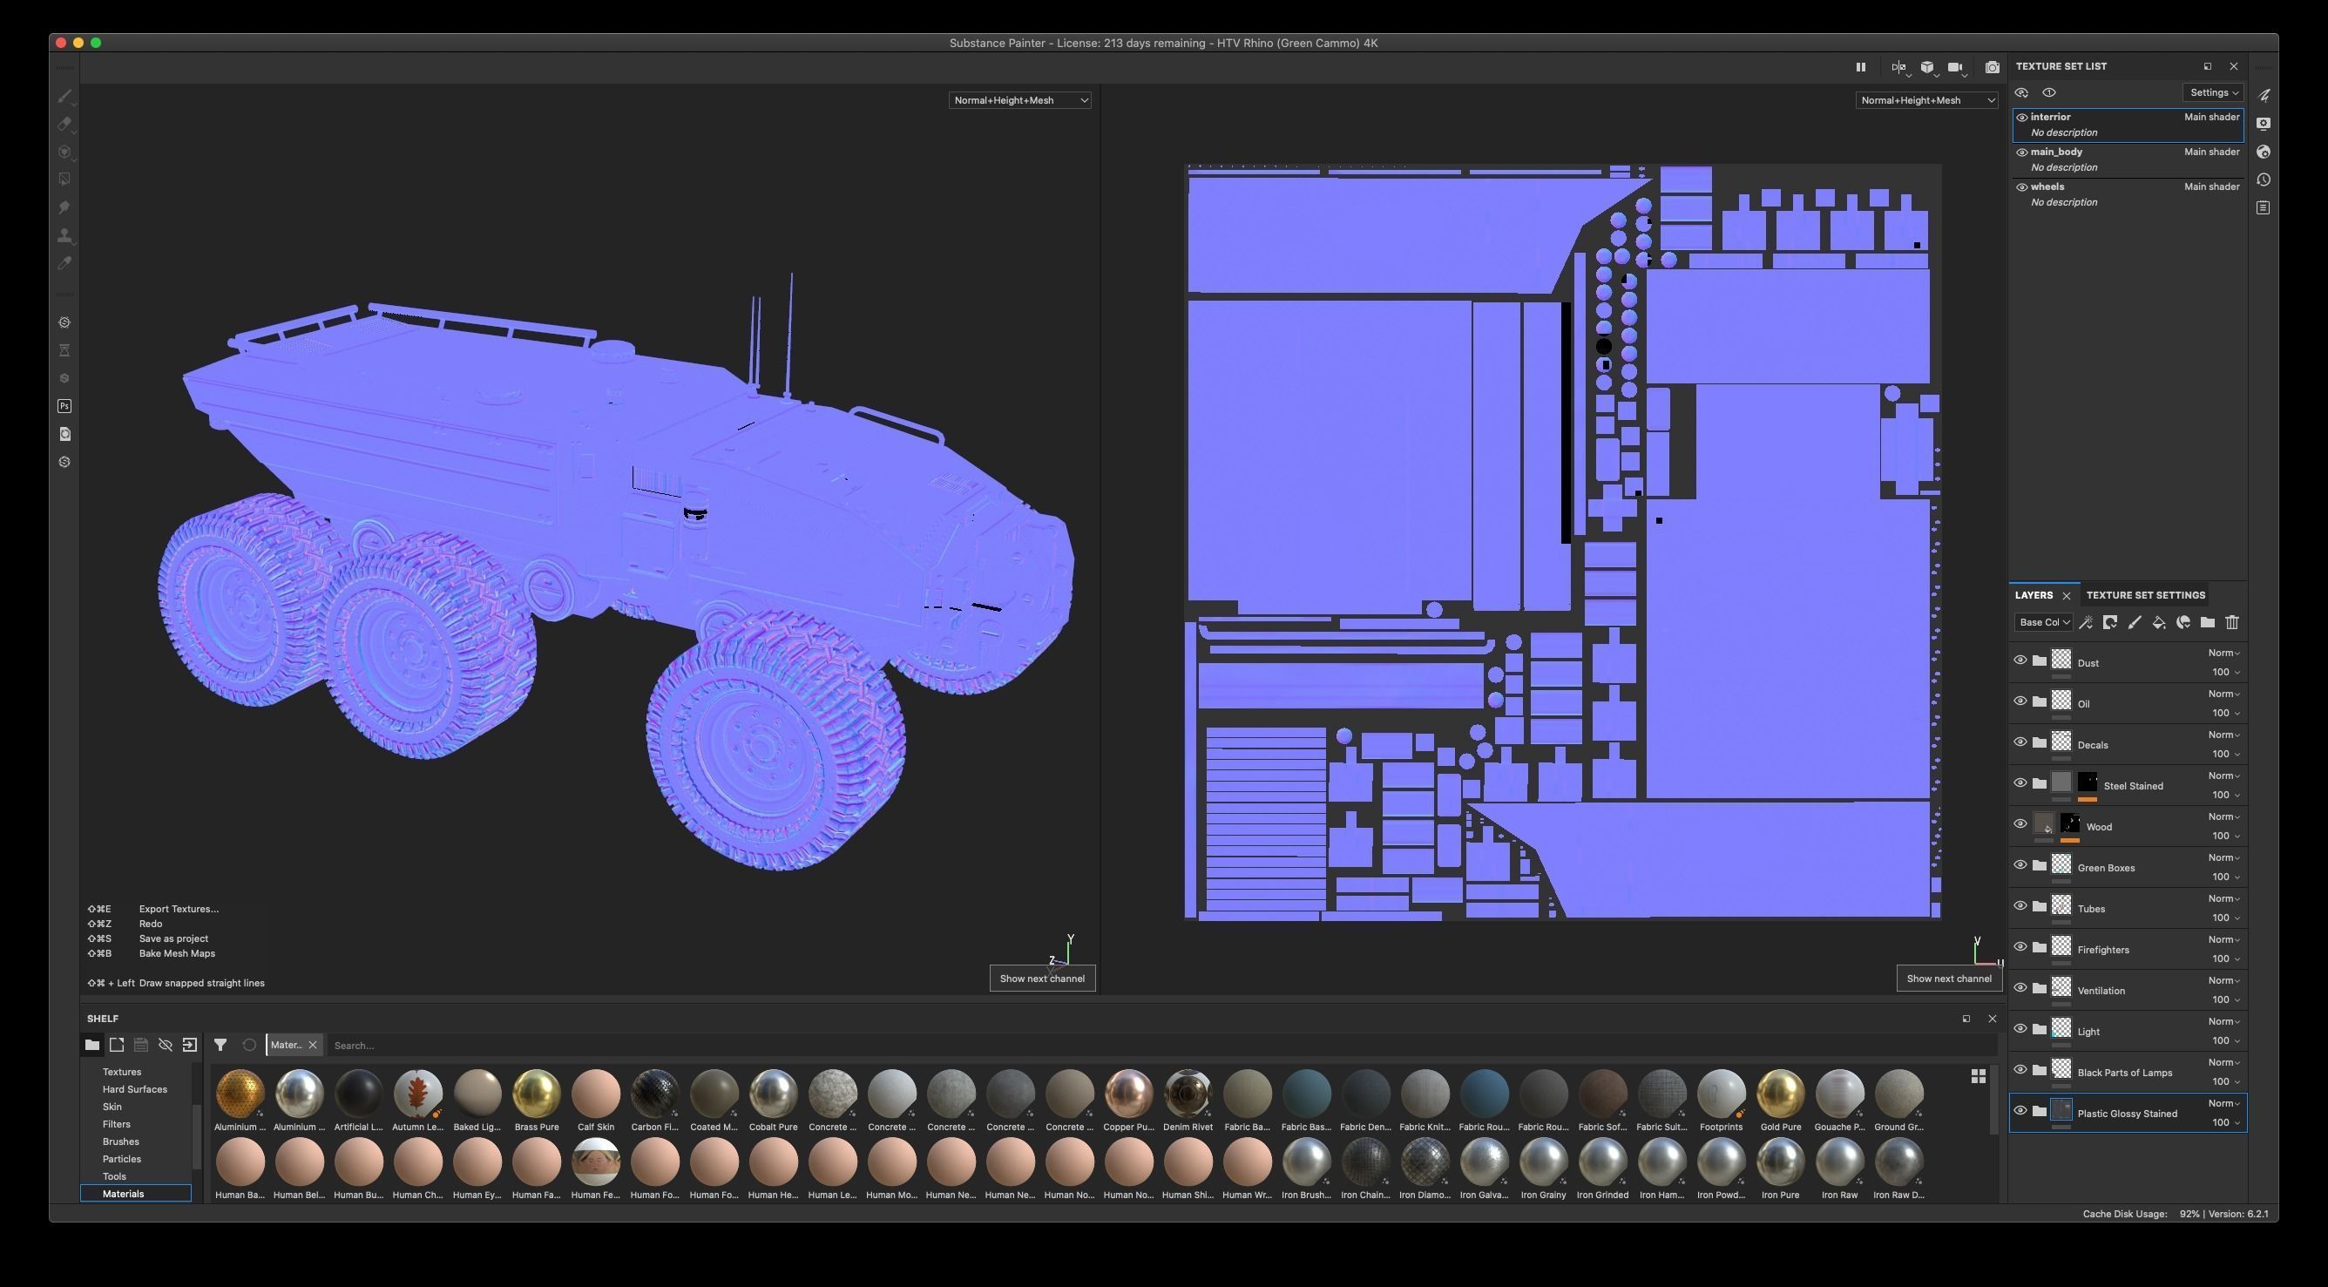Open the Hard Surfaces shelf category

point(135,1089)
